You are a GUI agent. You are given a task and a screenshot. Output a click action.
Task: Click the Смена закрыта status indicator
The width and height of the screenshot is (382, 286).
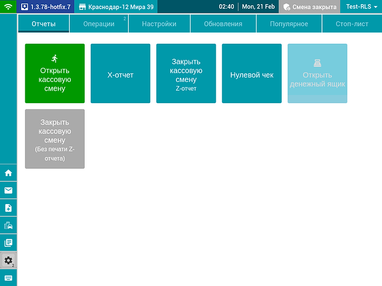coord(310,7)
